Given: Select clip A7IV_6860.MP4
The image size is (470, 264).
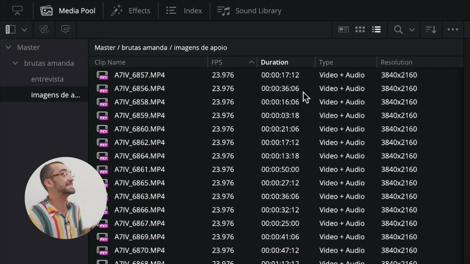Looking at the screenshot, I should point(140,129).
